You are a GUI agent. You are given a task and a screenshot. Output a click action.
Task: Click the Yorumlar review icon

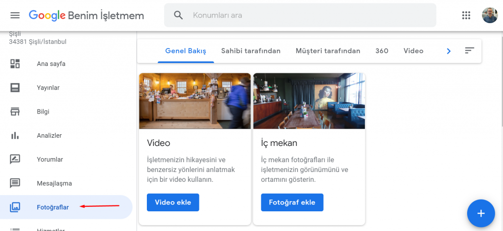coord(15,159)
